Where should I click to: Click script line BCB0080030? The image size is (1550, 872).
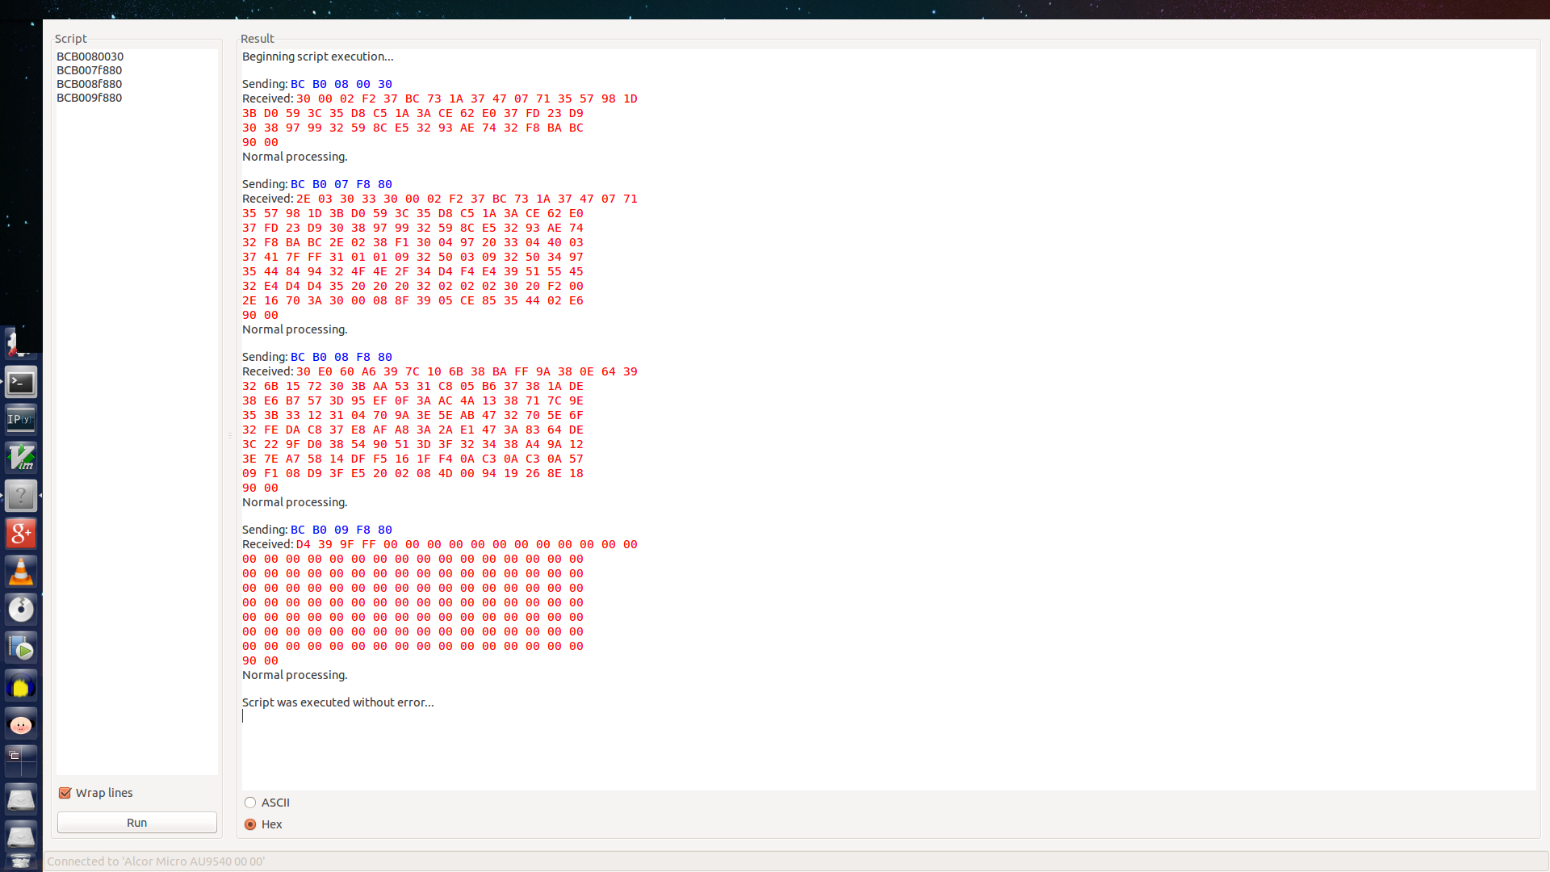coord(90,57)
